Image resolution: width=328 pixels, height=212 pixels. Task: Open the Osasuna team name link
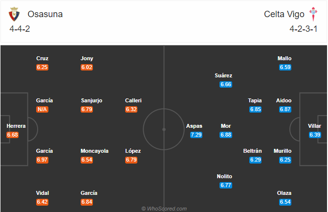point(45,14)
